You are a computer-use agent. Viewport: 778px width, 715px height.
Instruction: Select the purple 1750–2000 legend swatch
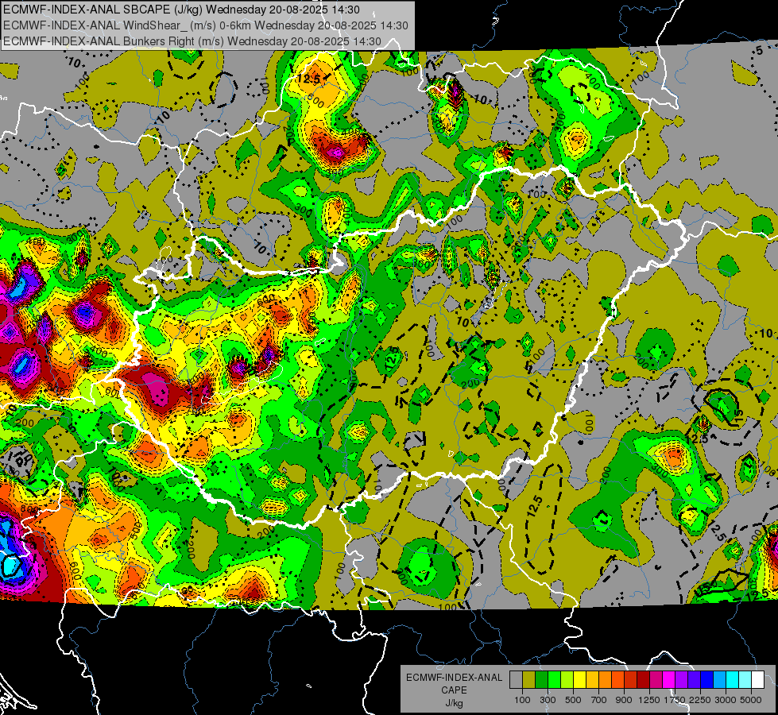pyautogui.click(x=682, y=680)
